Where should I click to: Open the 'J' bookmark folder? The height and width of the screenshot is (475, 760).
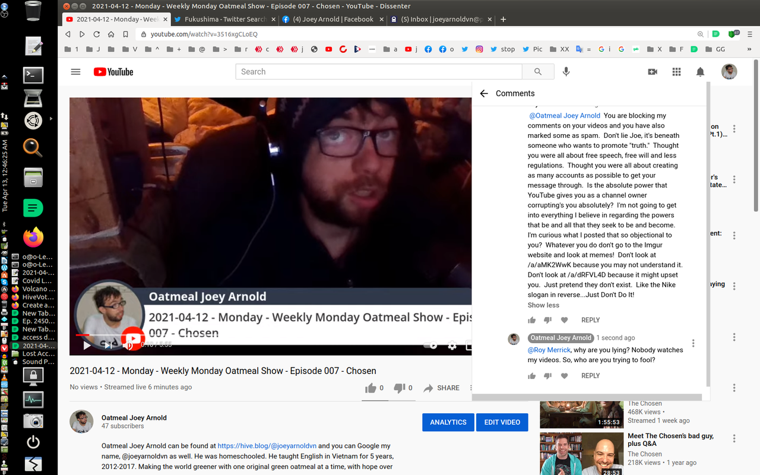[x=93, y=49]
